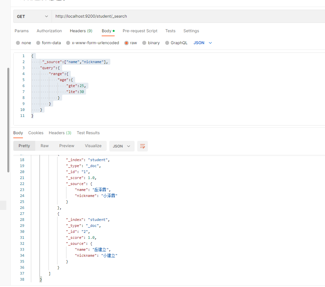The height and width of the screenshot is (287, 325).
Task: View the Test Results tab
Action: 88,133
